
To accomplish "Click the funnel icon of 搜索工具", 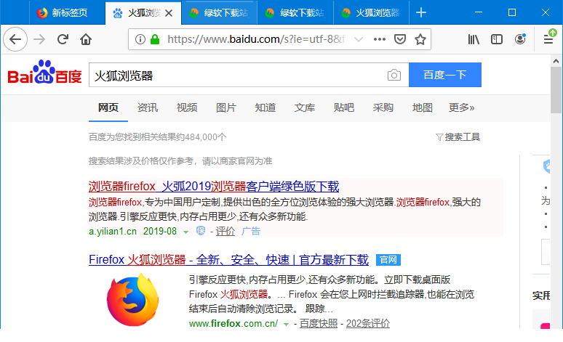I will tap(439, 137).
